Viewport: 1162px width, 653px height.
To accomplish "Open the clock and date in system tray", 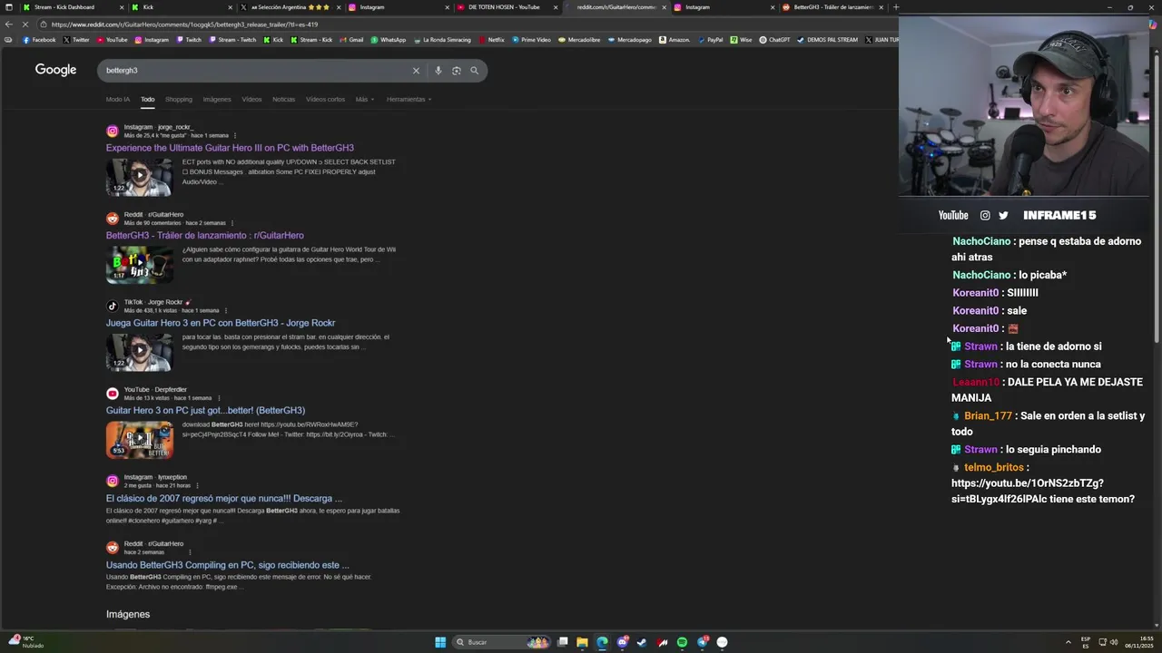I will click(x=1139, y=642).
